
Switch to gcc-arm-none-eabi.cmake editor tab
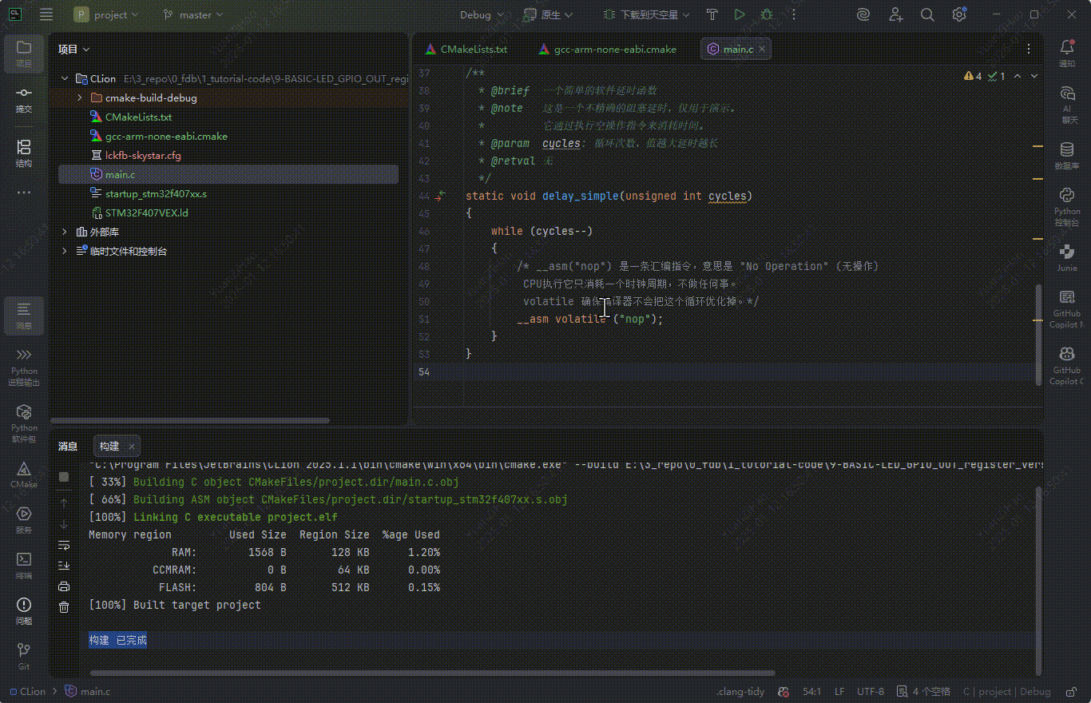pos(614,49)
